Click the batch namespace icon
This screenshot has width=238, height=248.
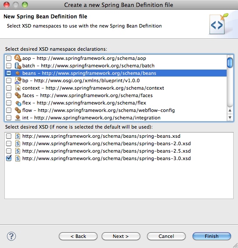(18, 66)
